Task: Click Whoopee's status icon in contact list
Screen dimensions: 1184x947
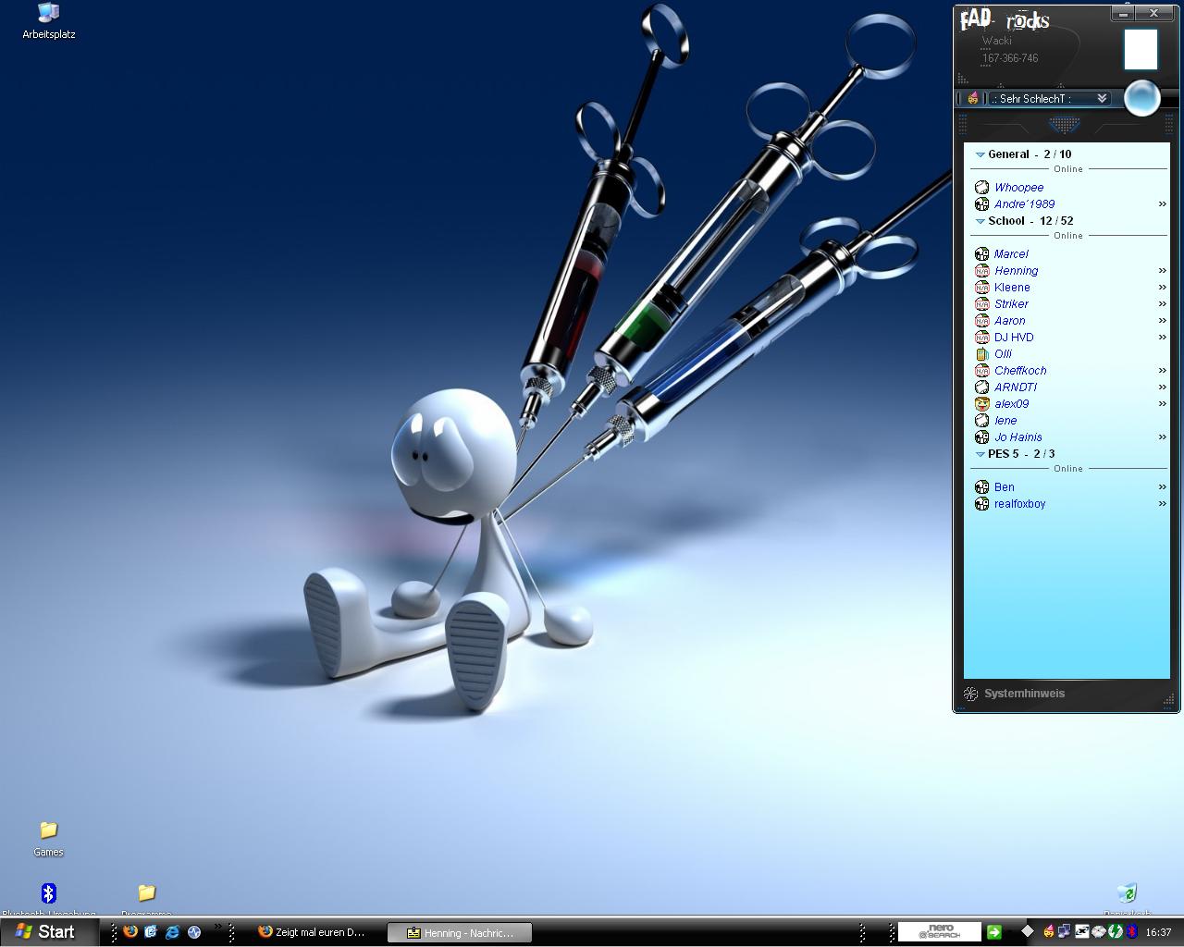Action: tap(981, 188)
